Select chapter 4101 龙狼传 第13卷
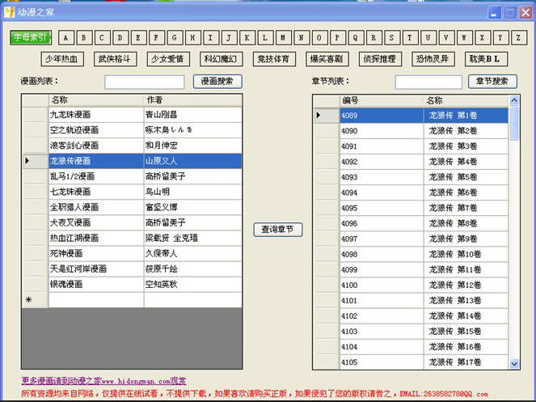 coord(411,300)
